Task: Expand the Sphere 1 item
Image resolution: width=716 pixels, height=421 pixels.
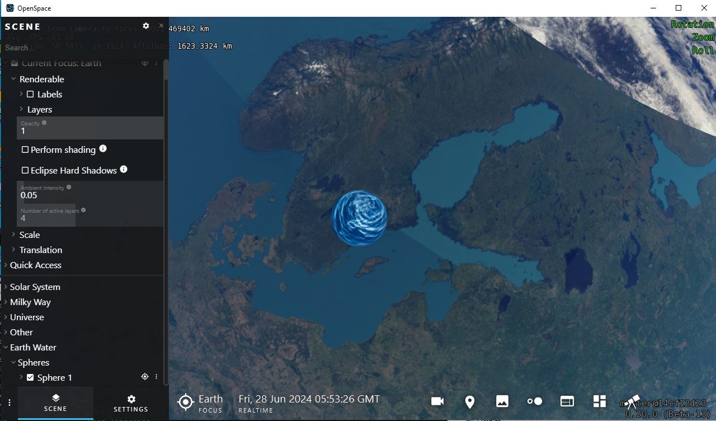Action: (21, 377)
